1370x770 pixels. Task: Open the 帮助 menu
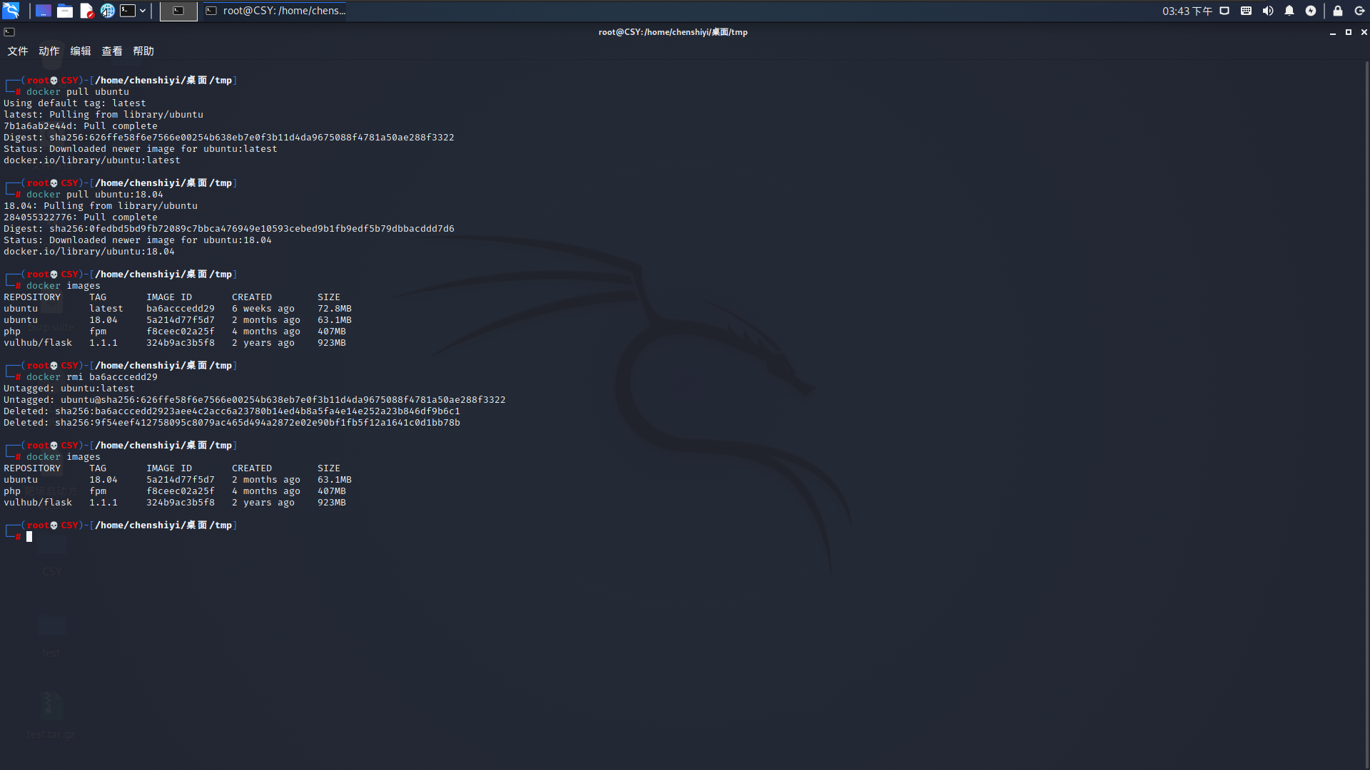point(143,51)
